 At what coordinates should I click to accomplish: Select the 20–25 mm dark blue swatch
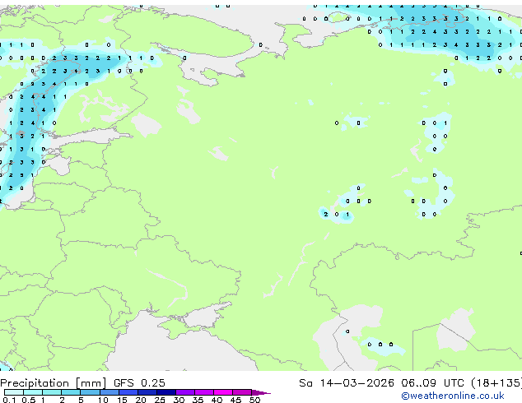point(147,392)
